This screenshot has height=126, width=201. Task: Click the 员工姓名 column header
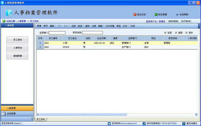(x=72, y=38)
